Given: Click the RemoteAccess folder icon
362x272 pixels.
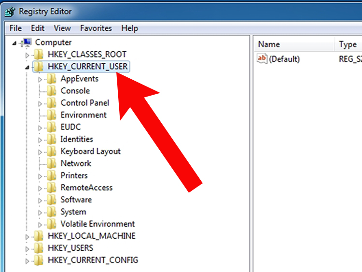Looking at the screenshot, I should (52, 187).
